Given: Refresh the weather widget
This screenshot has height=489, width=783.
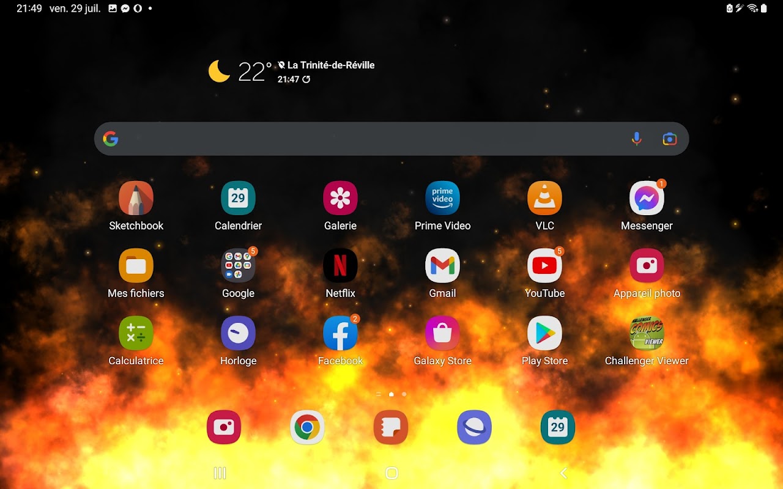Looking at the screenshot, I should [306, 79].
